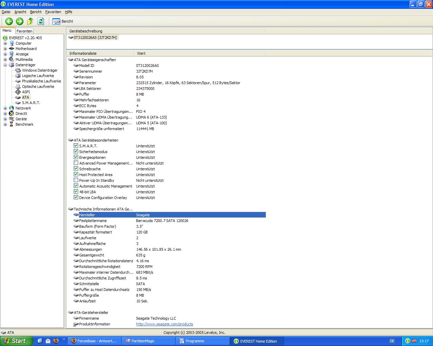Select Windows Datenträger in the tree

40,70
